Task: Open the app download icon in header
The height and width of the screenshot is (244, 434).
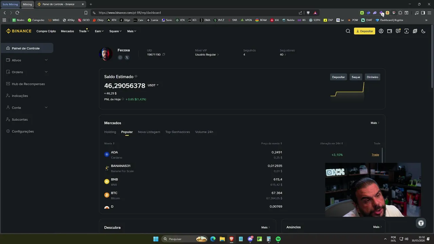Action: pyautogui.click(x=407, y=31)
